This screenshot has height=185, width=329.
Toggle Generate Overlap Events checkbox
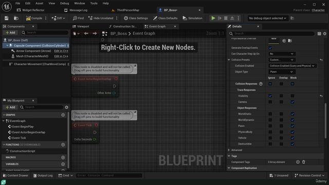click(270, 48)
